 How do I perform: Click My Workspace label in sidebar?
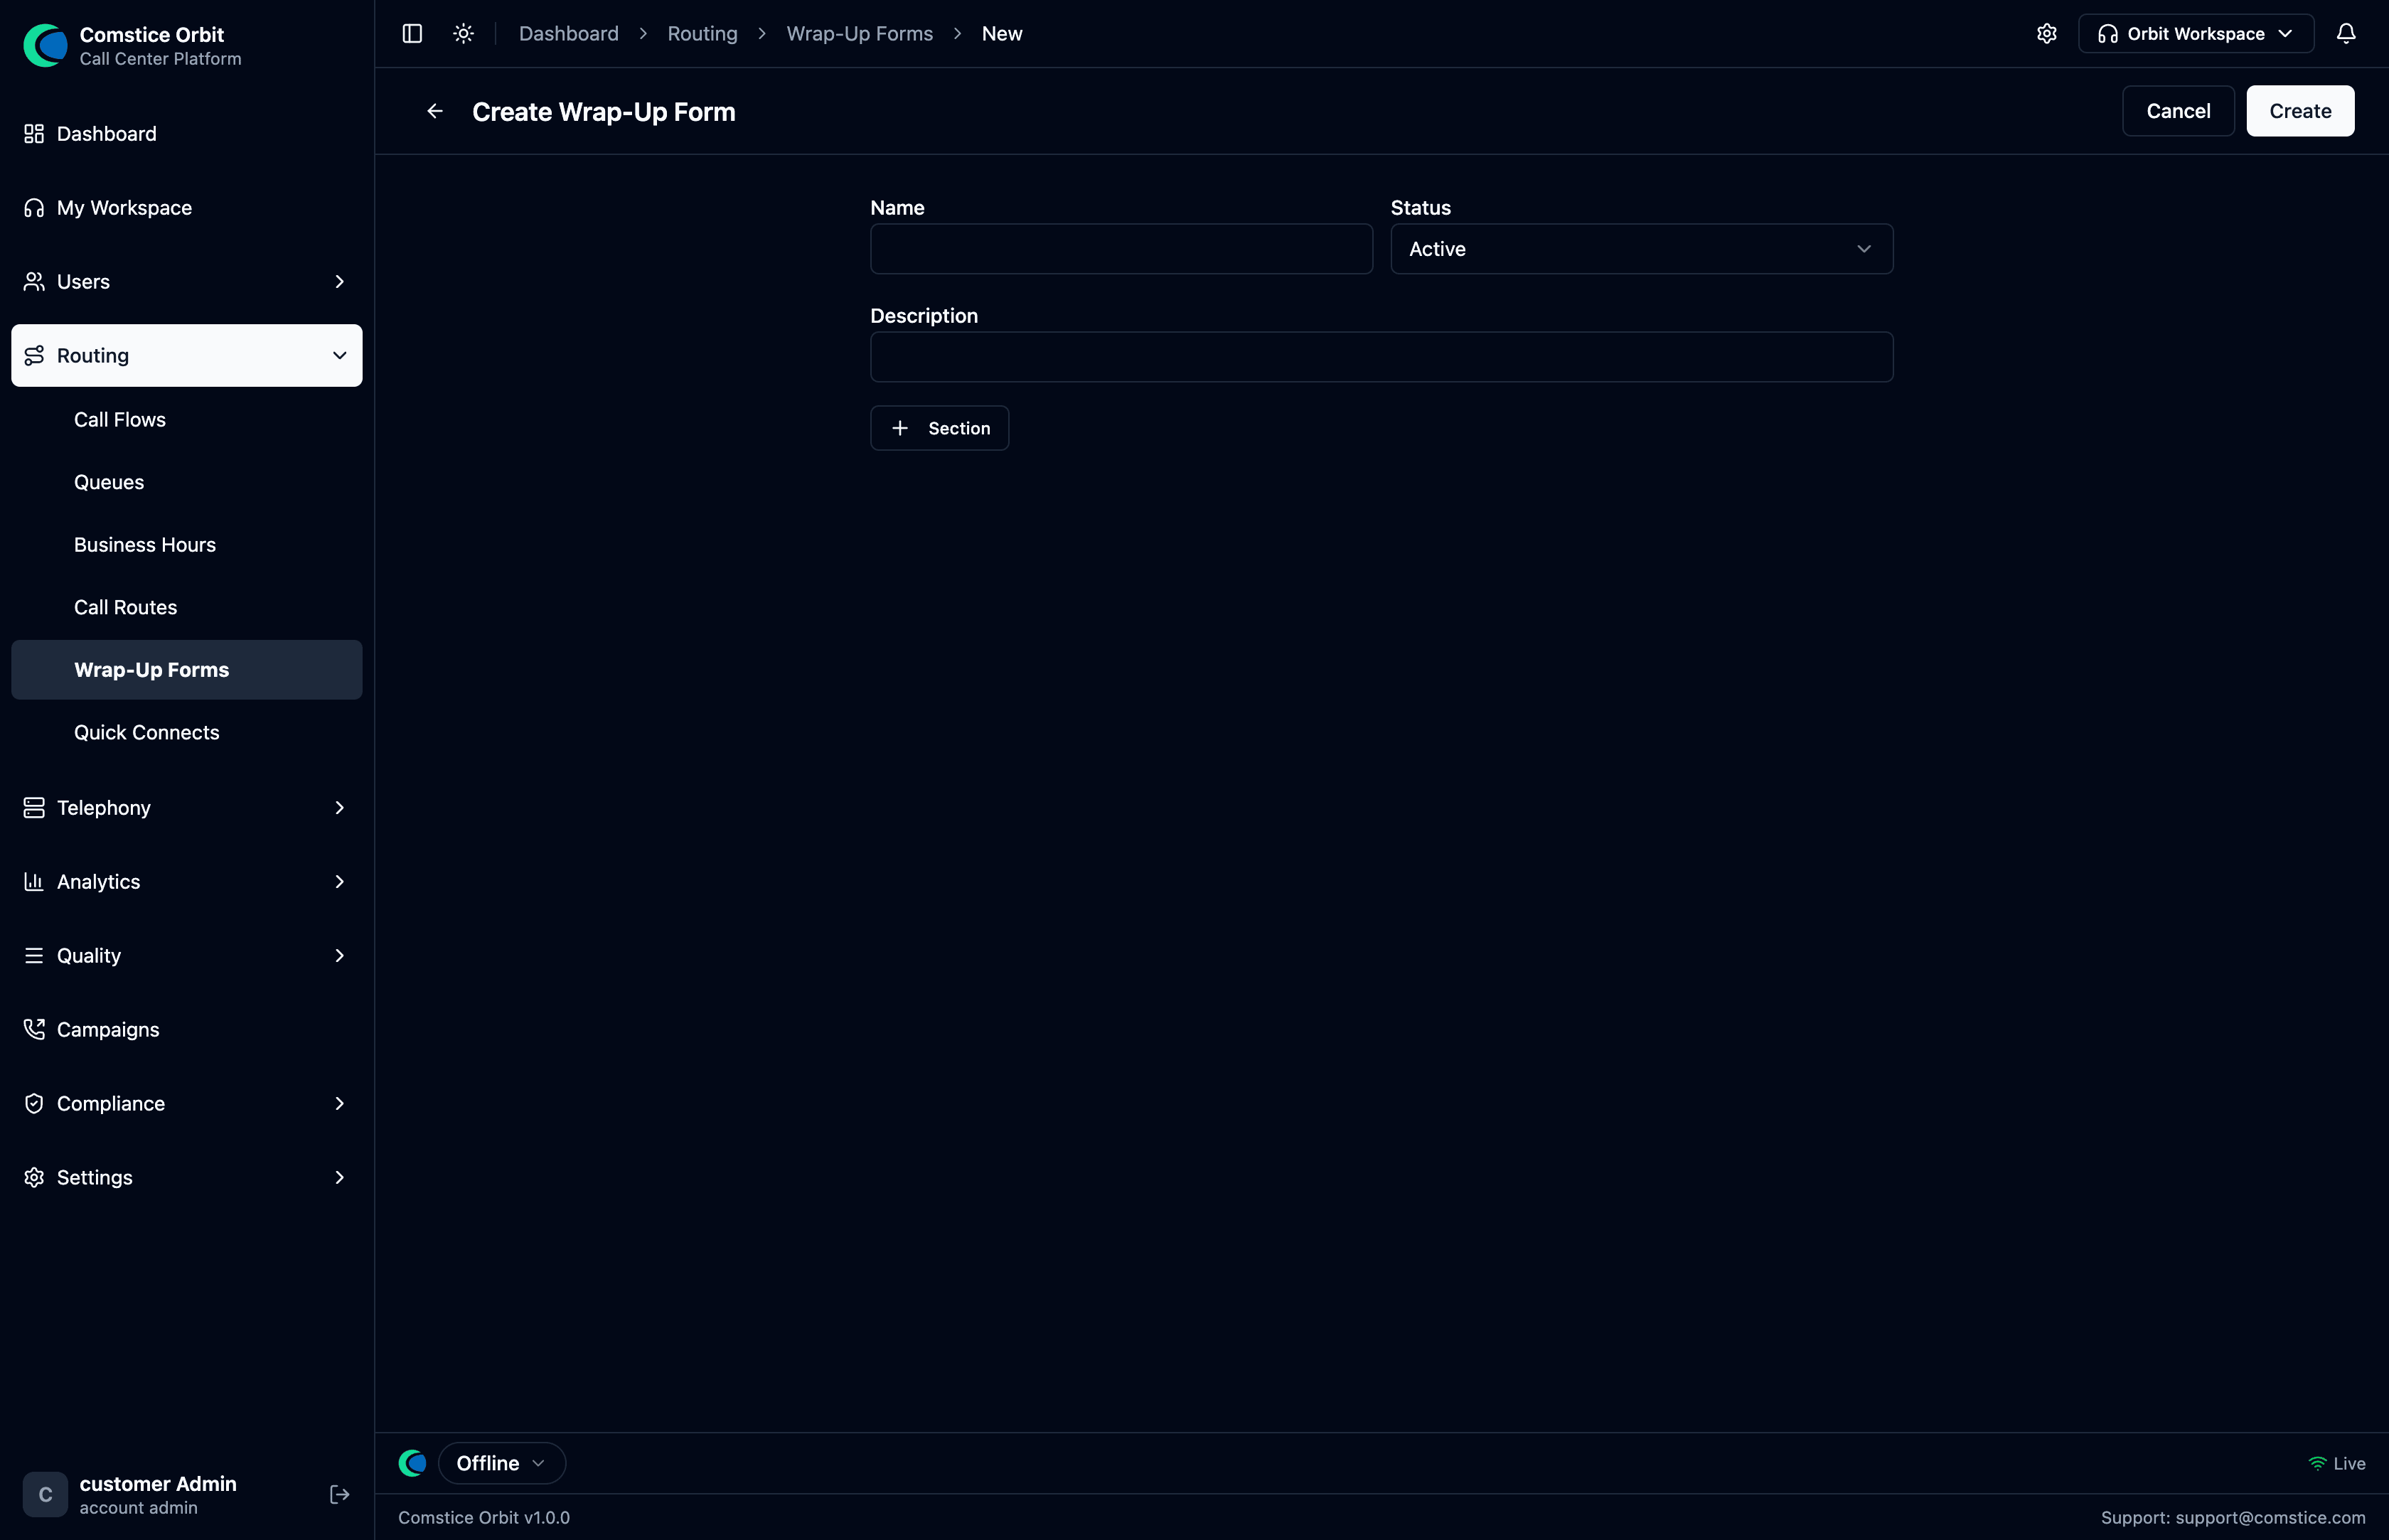[x=124, y=208]
